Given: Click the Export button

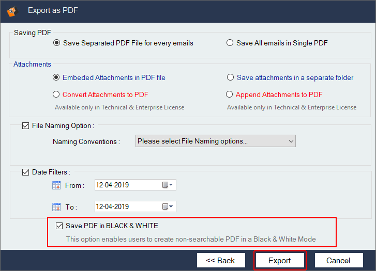Looking at the screenshot, I should [280, 260].
